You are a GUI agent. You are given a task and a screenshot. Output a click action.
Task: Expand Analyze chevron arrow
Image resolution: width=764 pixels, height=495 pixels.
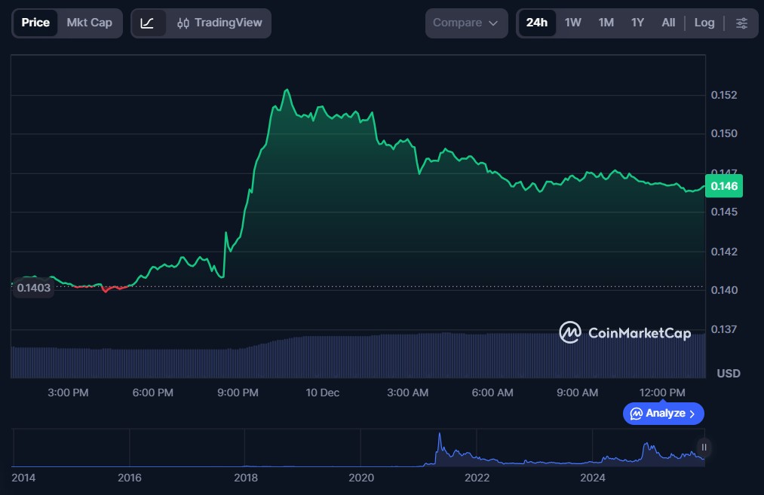692,414
